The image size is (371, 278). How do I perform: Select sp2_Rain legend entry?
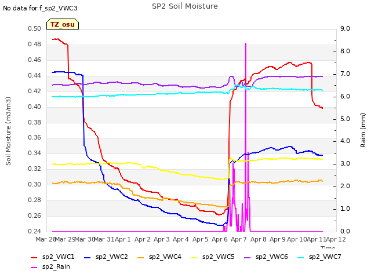[50, 266]
